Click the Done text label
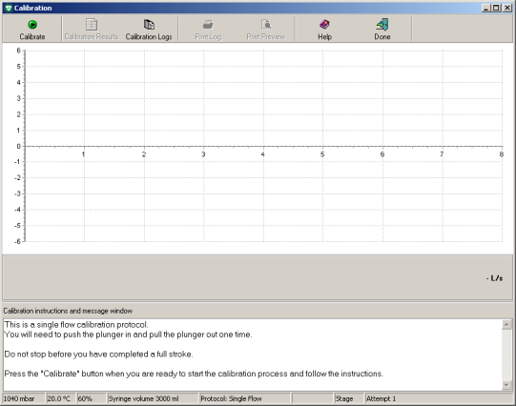 [x=382, y=36]
